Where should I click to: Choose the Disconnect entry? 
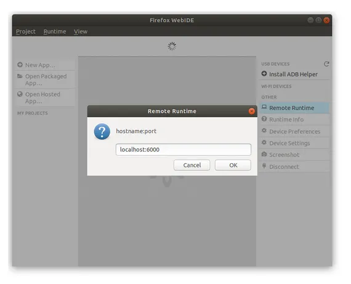(294, 166)
